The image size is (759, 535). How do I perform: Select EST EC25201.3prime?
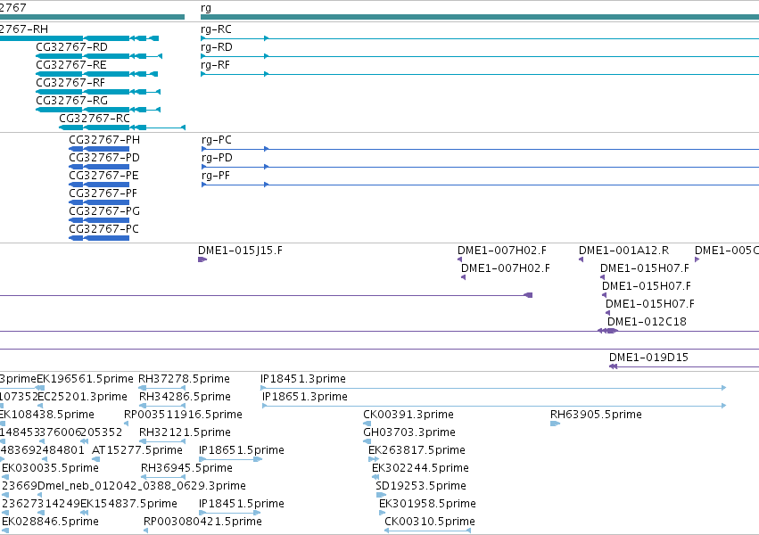tap(41, 406)
